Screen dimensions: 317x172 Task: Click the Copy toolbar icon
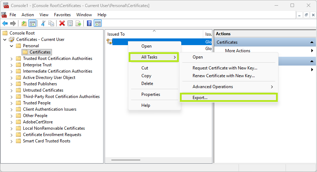(x=51, y=23)
